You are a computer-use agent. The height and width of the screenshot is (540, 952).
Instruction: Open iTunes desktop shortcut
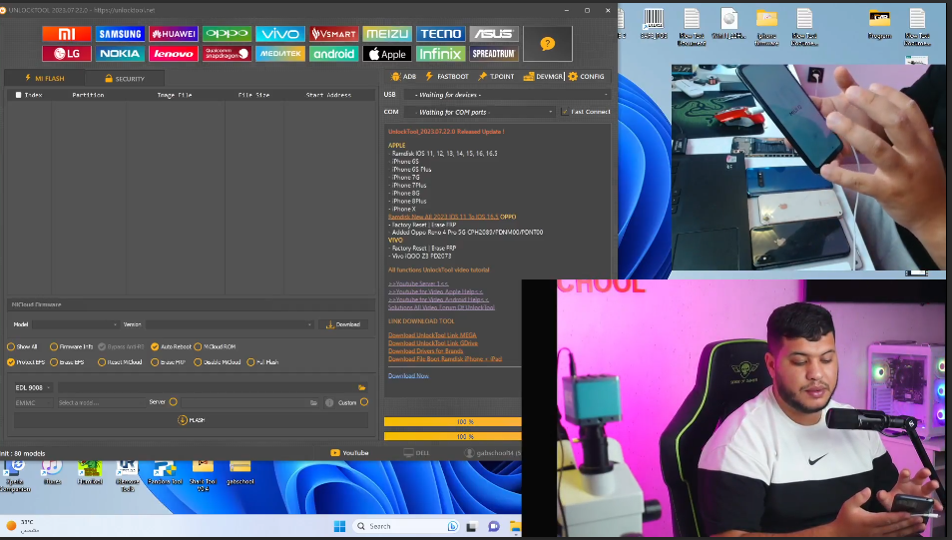(x=52, y=472)
